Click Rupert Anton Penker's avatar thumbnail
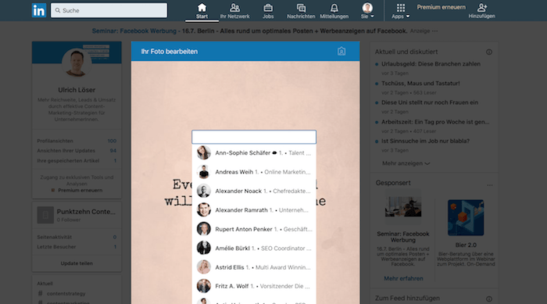Screen dimensions: 547x304 204,229
